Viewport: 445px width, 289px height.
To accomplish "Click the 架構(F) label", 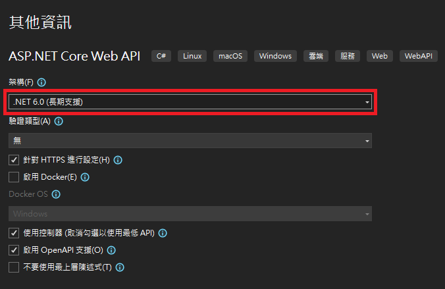I will coord(21,82).
